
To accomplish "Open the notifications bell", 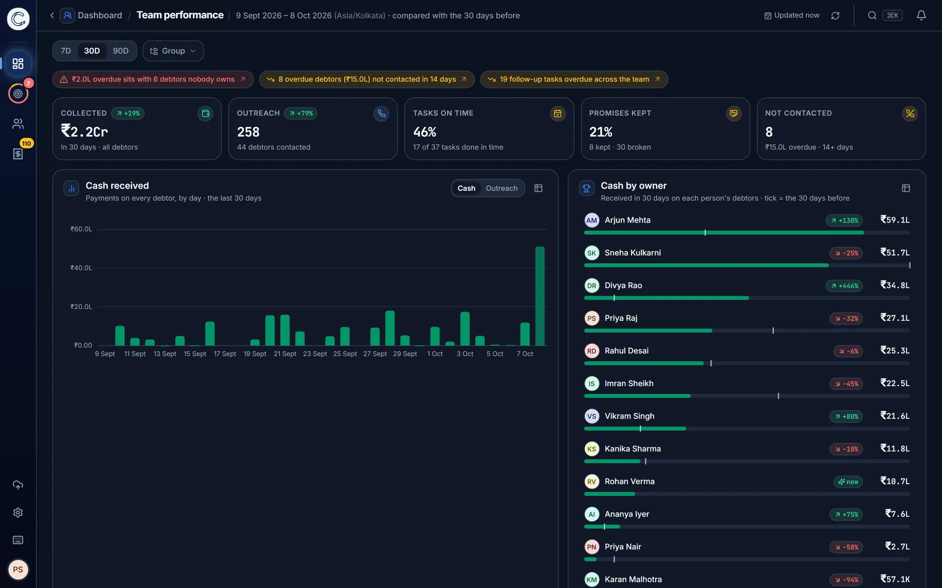I will point(921,16).
